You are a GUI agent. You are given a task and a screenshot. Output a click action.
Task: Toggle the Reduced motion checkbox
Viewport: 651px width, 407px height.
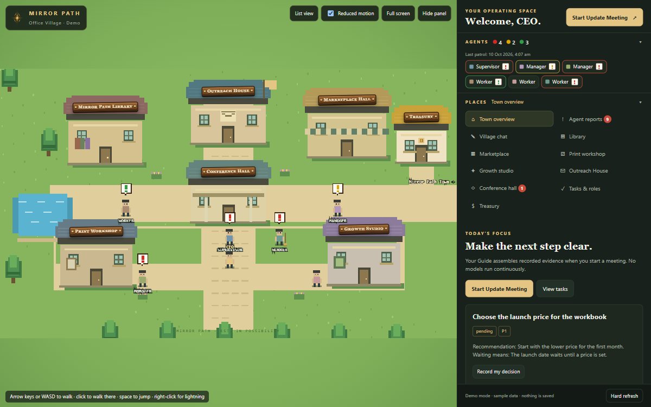331,14
